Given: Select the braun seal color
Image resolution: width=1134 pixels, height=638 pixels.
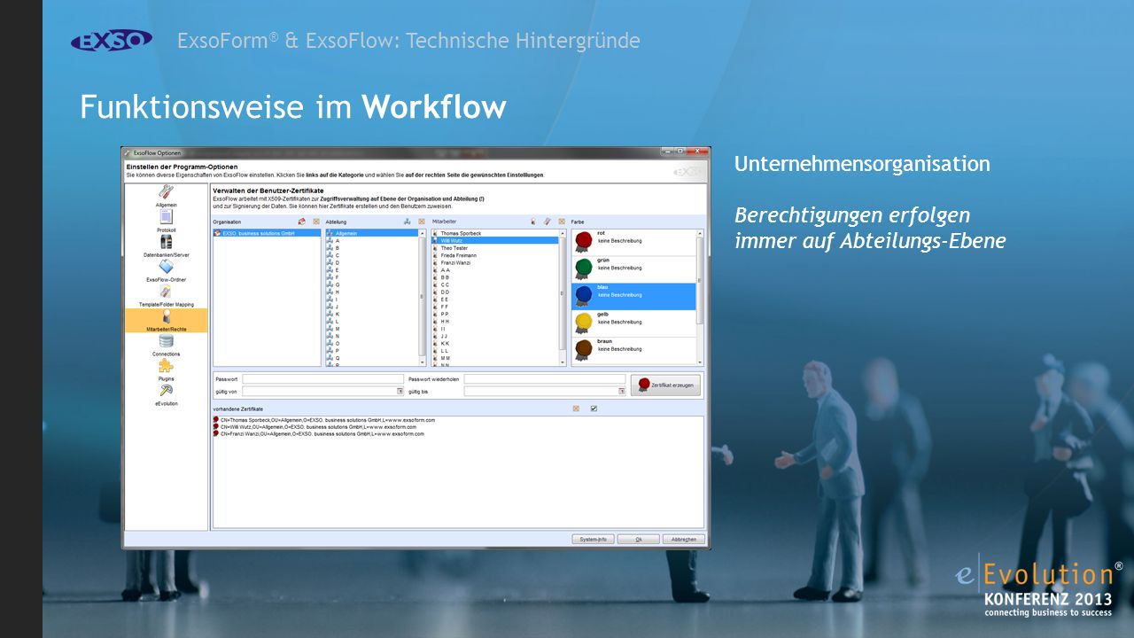Looking at the screenshot, I should [x=633, y=349].
